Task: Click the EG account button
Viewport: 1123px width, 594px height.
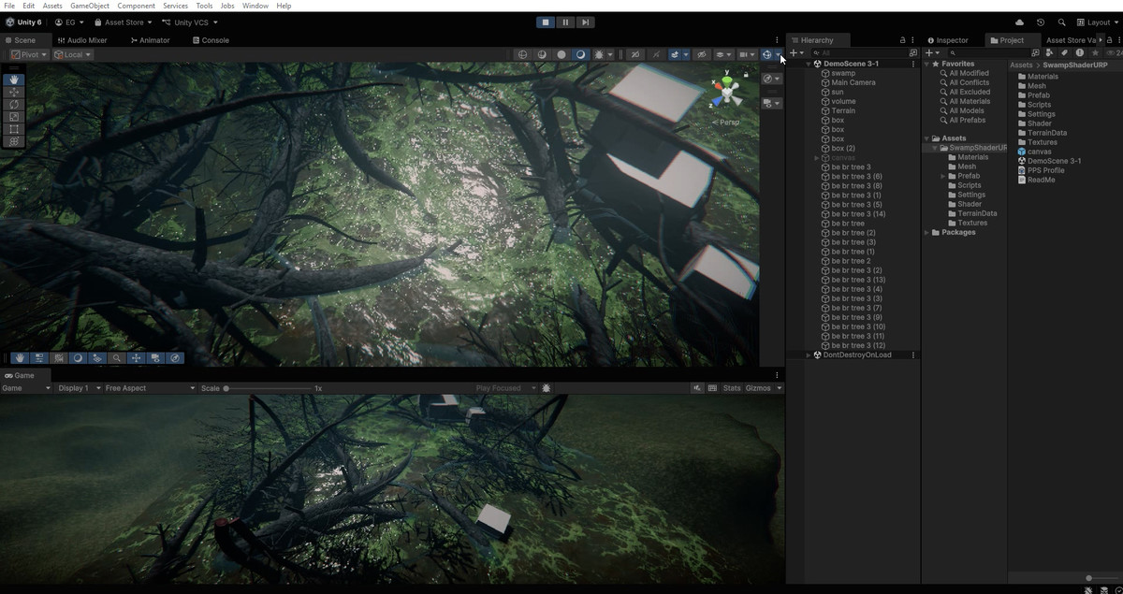Action: coord(68,22)
